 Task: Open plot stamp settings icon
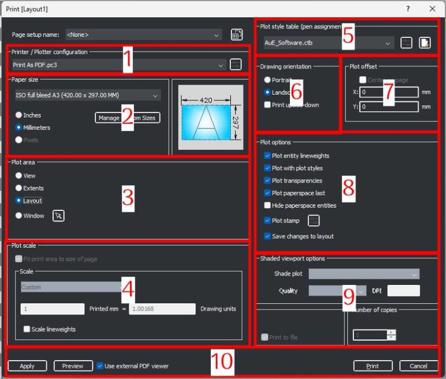click(x=314, y=221)
